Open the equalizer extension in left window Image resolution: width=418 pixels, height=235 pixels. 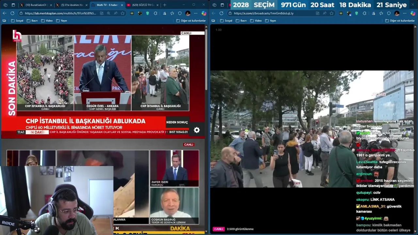(x=132, y=13)
